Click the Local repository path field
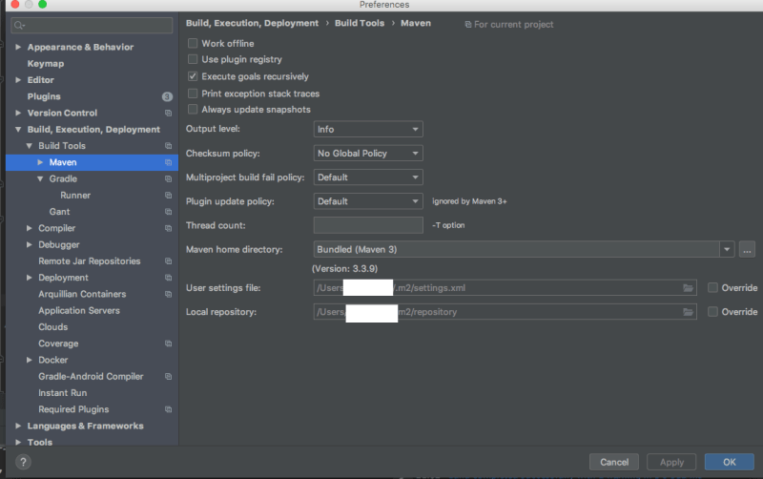This screenshot has height=479, width=763. pyautogui.click(x=505, y=312)
